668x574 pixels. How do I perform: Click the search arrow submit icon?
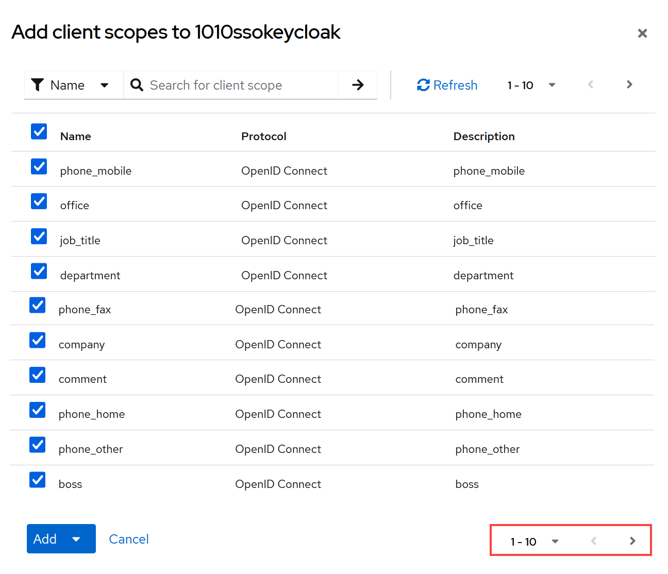click(x=358, y=85)
